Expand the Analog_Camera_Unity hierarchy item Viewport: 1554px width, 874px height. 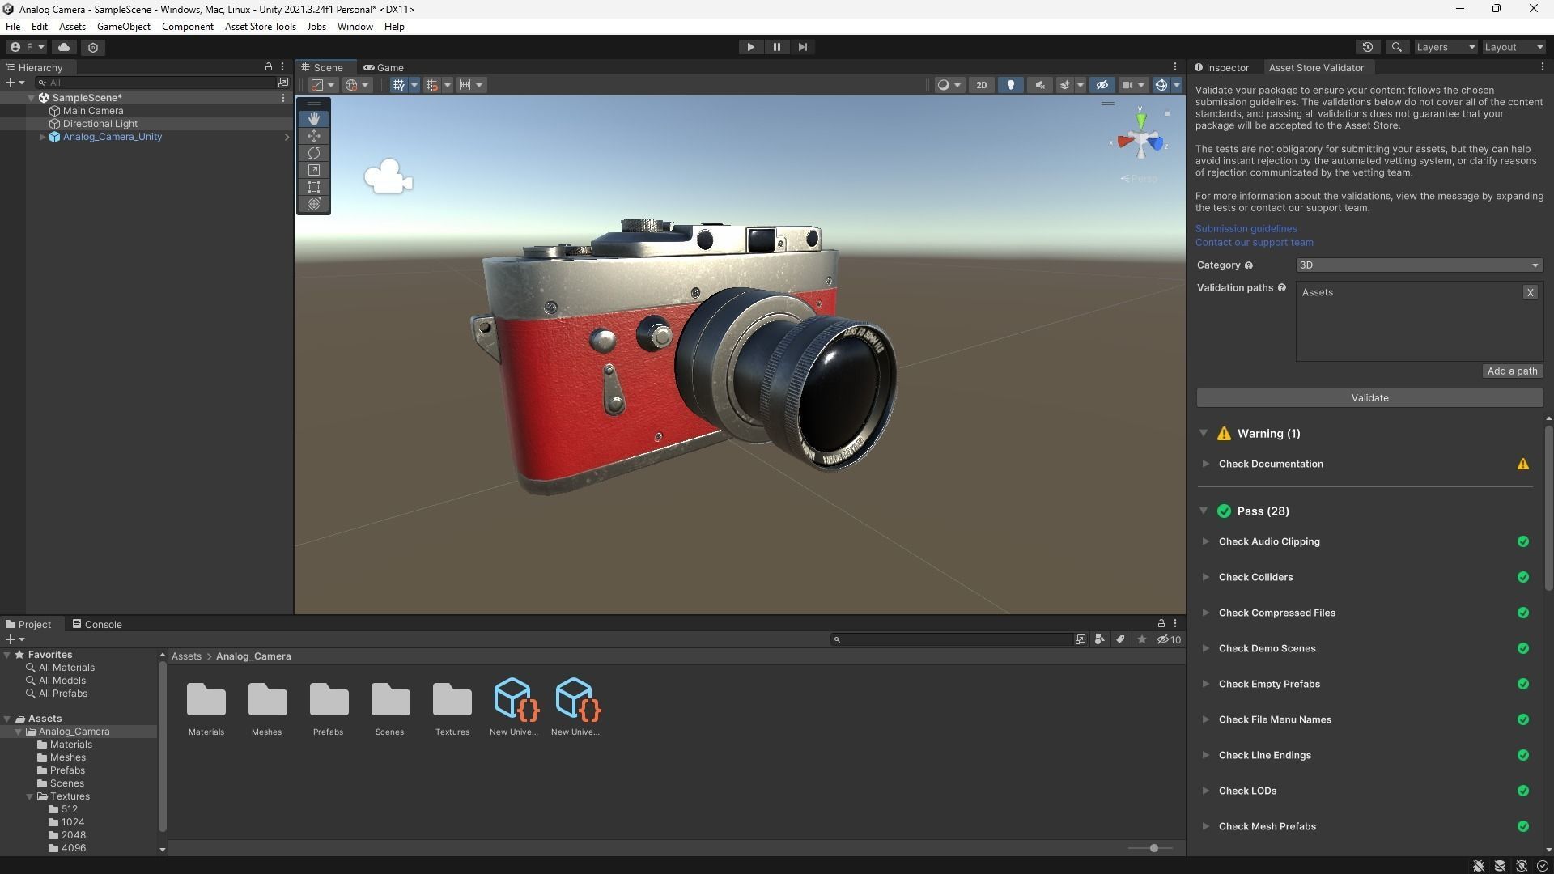pos(42,137)
